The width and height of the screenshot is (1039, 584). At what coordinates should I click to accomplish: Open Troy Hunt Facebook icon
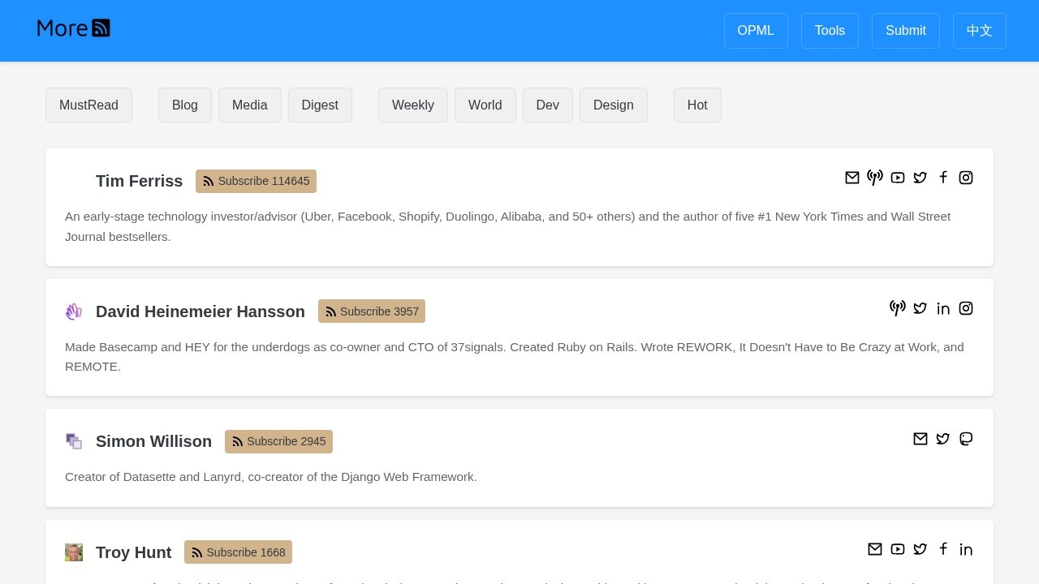coord(943,549)
